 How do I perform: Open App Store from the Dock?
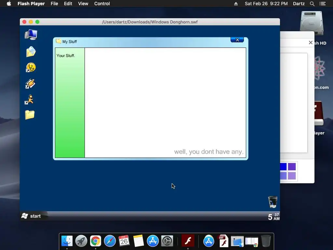pos(153,241)
